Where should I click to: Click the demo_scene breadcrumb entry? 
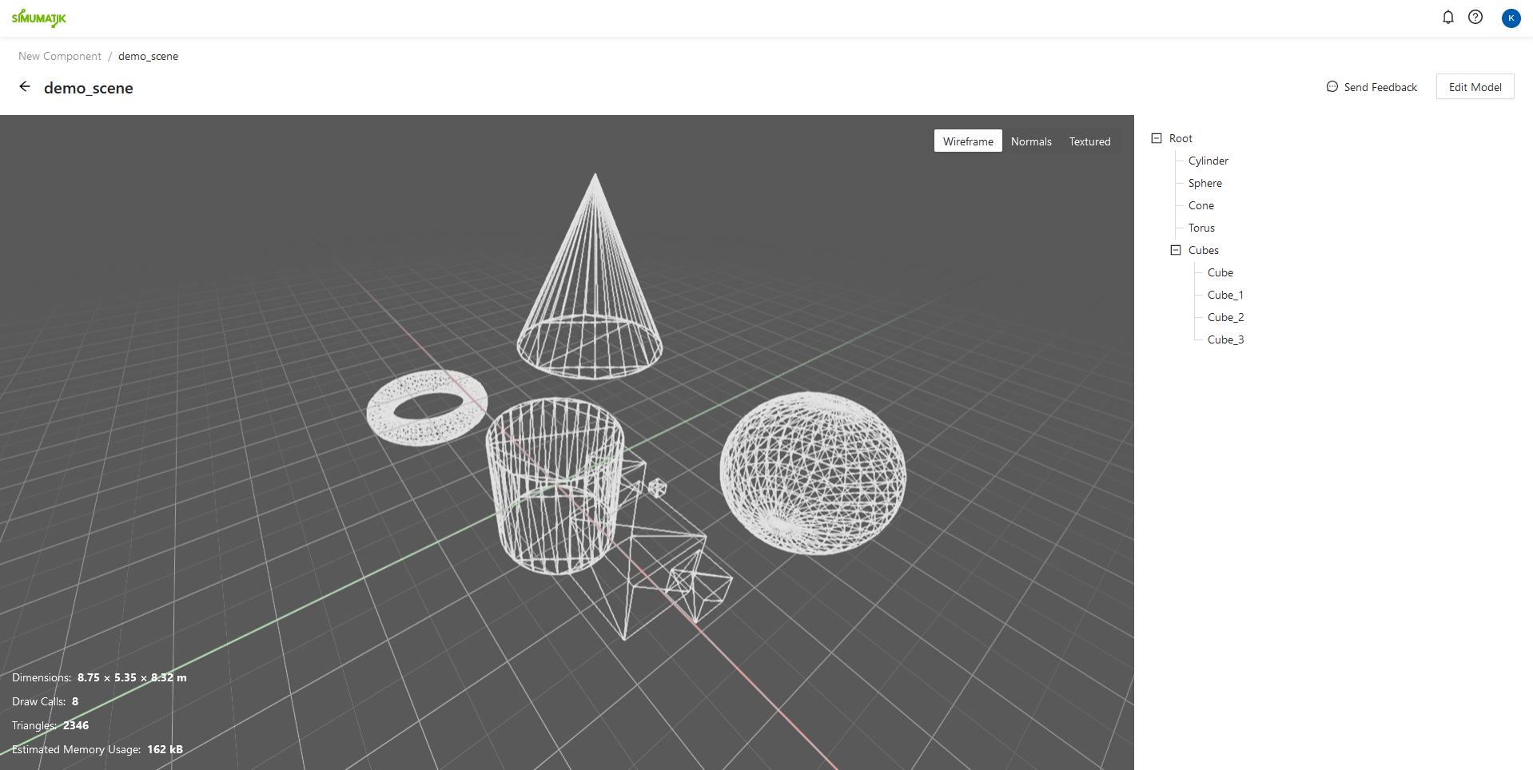click(x=147, y=56)
